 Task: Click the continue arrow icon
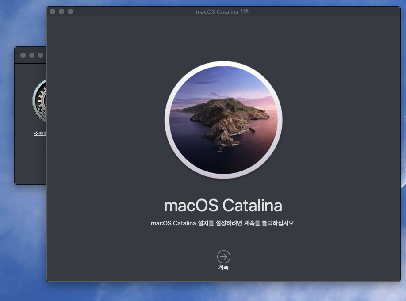(224, 257)
